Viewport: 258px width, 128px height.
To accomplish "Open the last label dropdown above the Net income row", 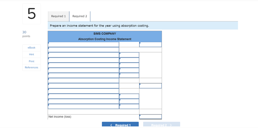I will [x=84, y=106].
